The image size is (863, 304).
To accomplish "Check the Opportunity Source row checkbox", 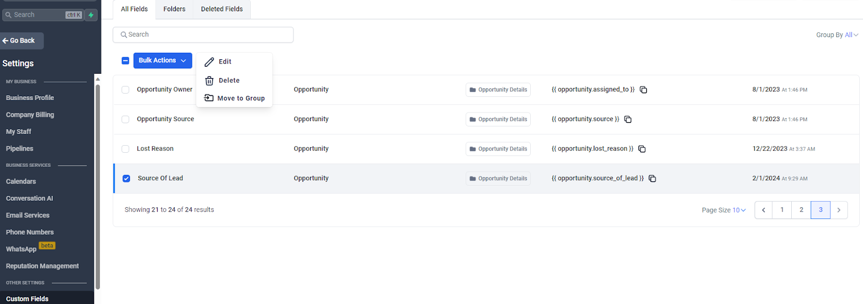I will [125, 119].
